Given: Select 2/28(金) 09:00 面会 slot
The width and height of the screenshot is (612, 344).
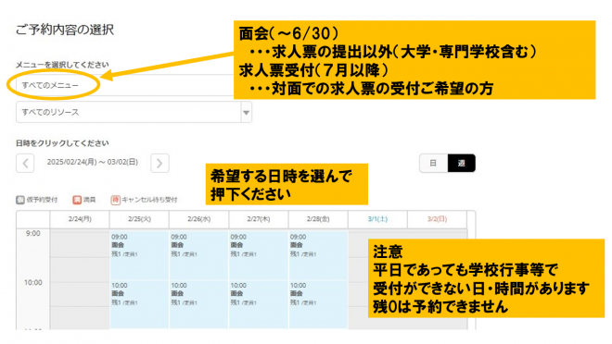Looking at the screenshot, I should (x=318, y=255).
